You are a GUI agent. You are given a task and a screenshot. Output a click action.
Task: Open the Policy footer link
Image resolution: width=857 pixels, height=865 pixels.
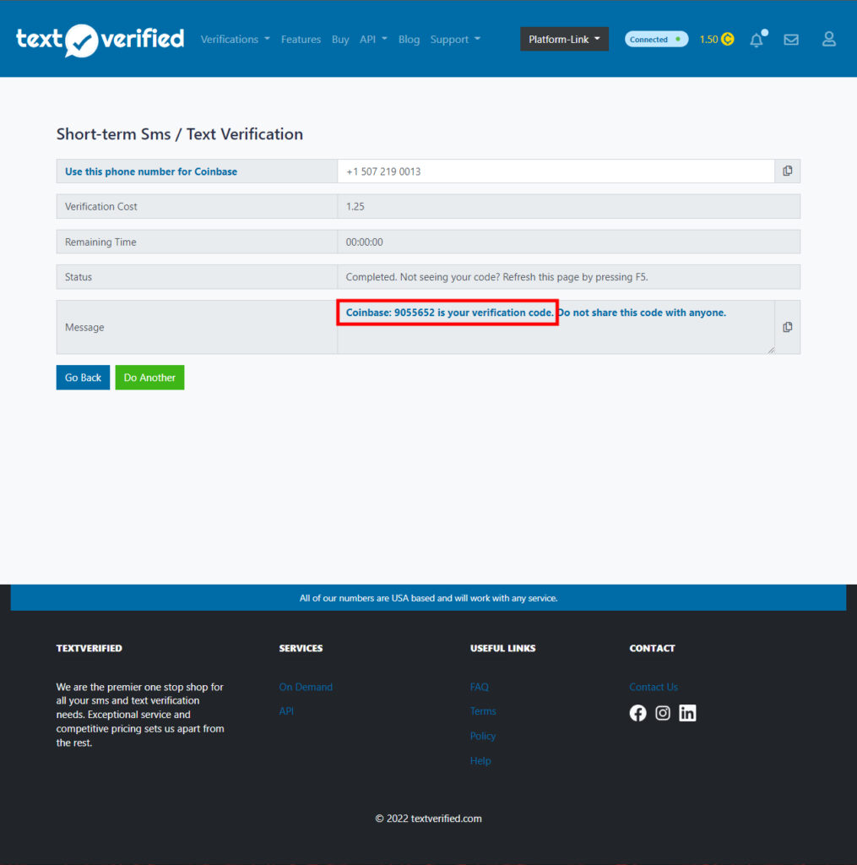(x=483, y=736)
